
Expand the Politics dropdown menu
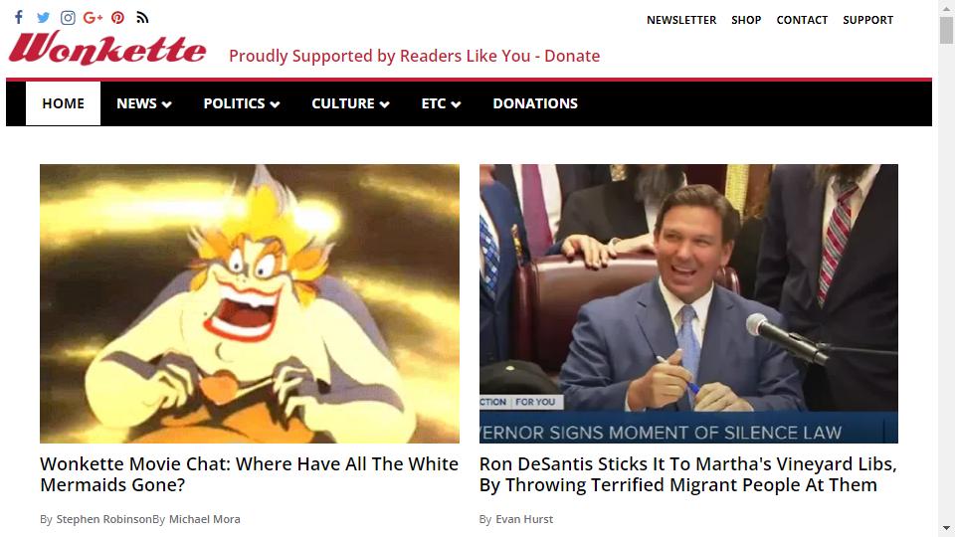(241, 103)
